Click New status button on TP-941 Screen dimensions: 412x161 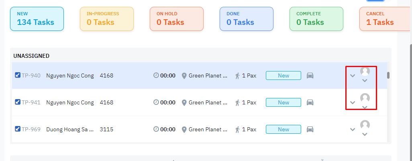[x=283, y=102]
